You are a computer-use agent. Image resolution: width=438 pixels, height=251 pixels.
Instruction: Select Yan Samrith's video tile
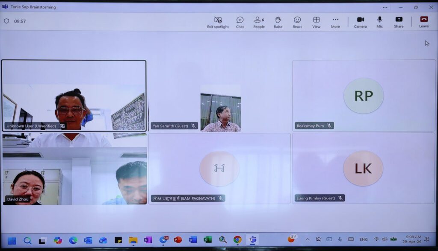tap(220, 108)
